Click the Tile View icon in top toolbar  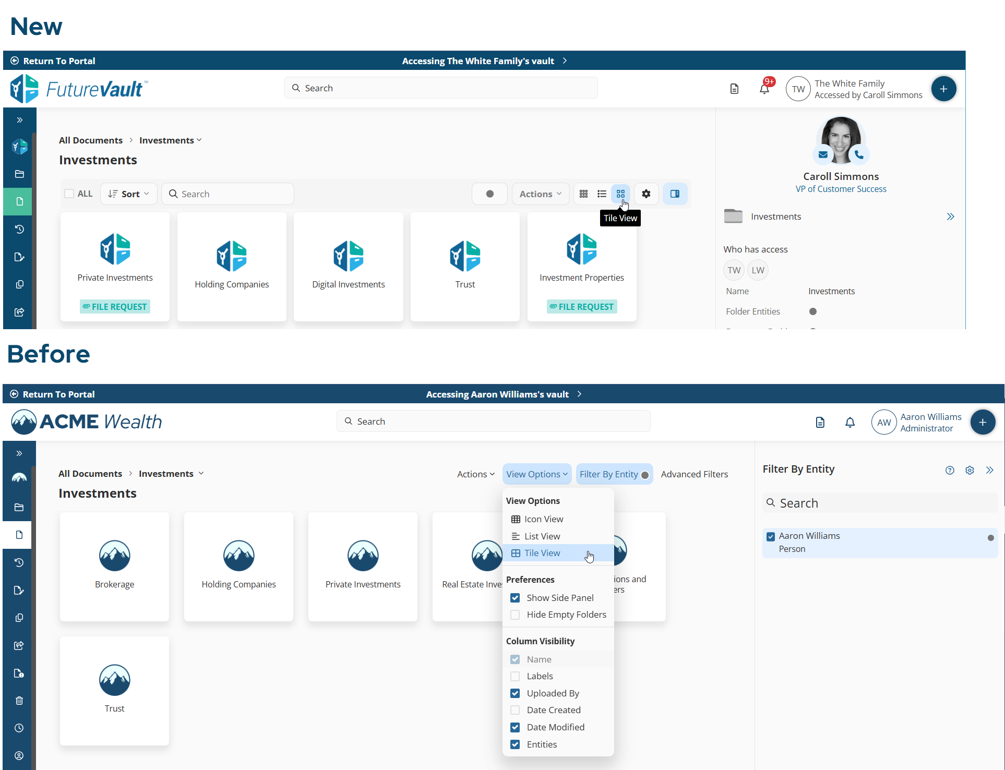620,194
